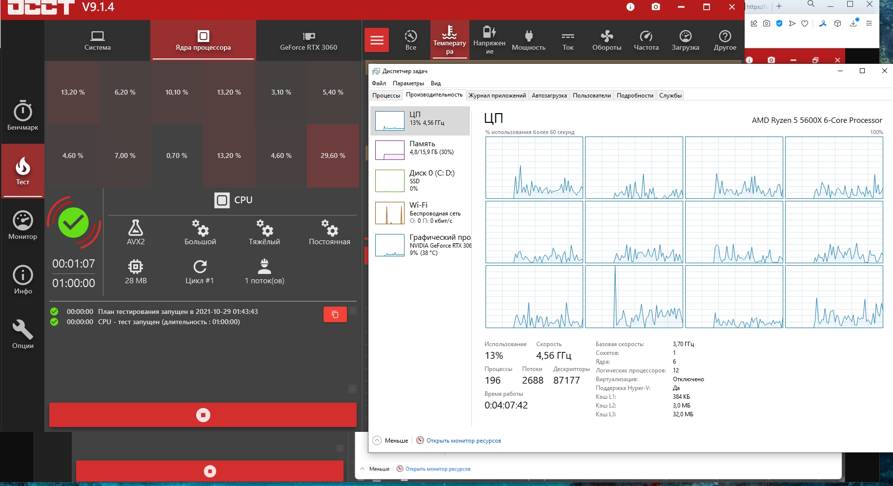Image resolution: width=893 pixels, height=486 pixels.
Task: Open browser downloads via the download arrow icon
Action: pos(853,23)
